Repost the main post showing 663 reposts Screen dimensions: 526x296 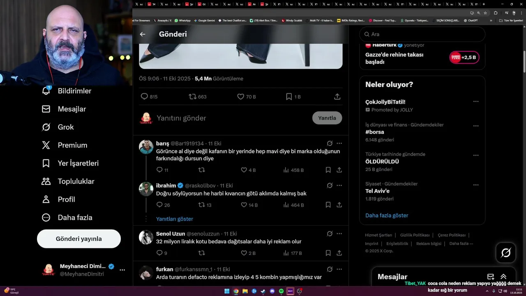pyautogui.click(x=197, y=97)
